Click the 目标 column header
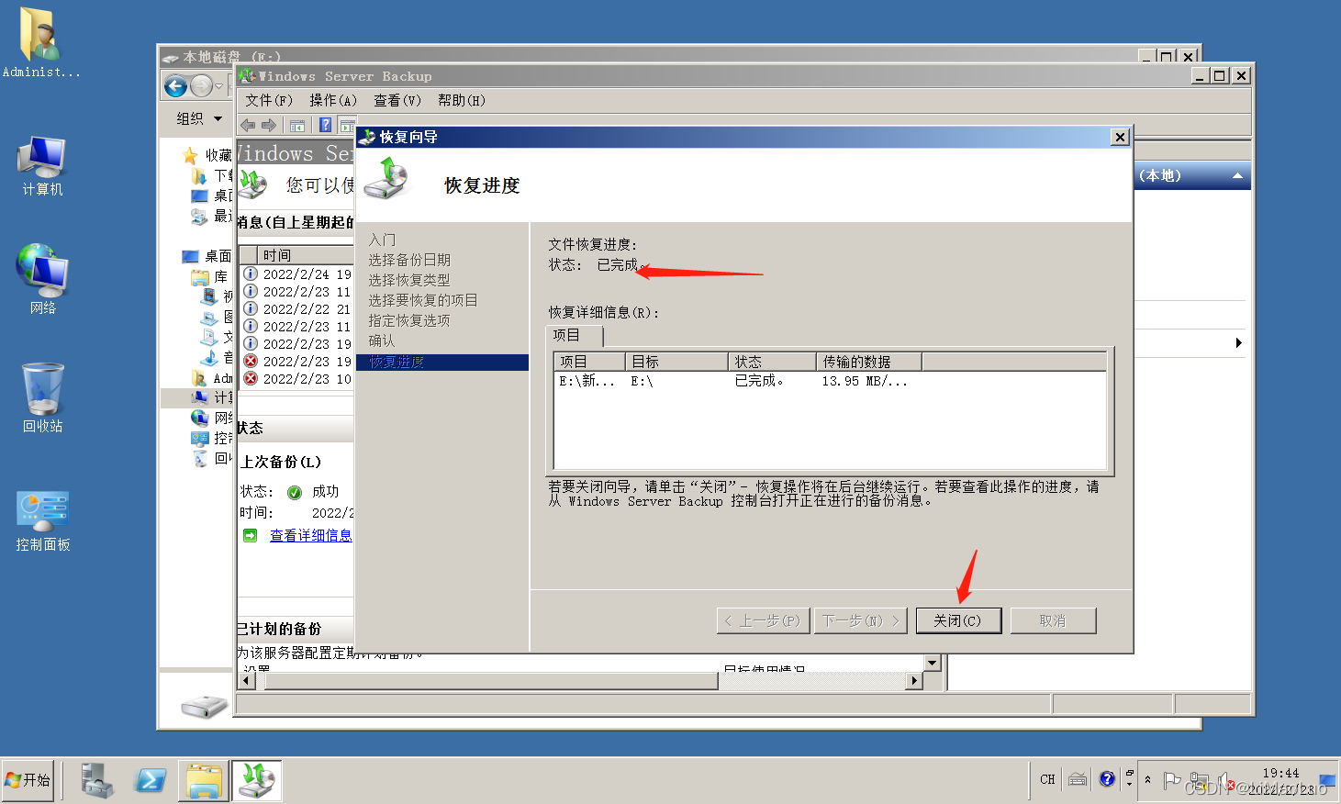Image resolution: width=1341 pixels, height=804 pixels. [x=676, y=362]
